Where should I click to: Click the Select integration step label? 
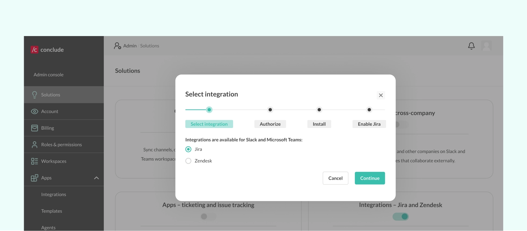pyautogui.click(x=209, y=124)
